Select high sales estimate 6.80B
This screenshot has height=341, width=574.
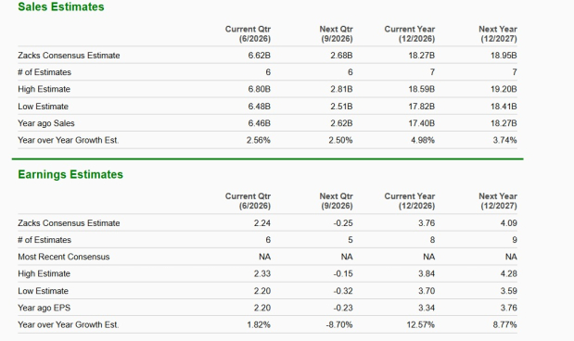tap(259, 89)
